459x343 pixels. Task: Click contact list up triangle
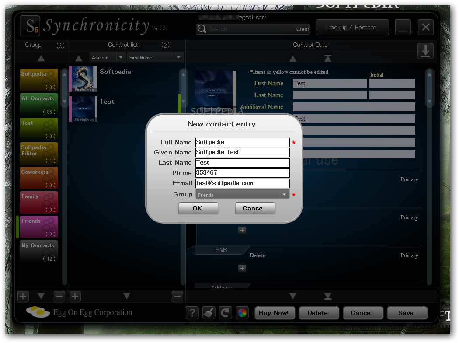[x=78, y=58]
